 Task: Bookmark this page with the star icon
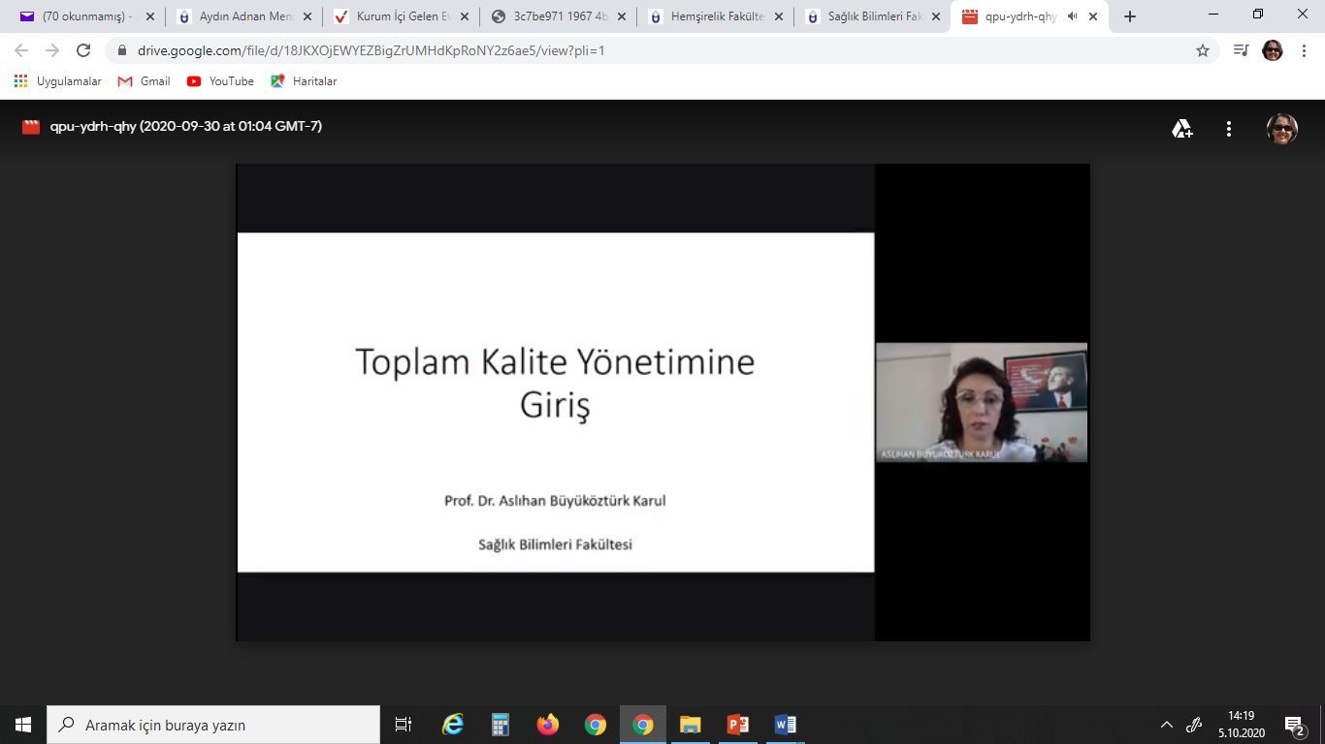(x=1203, y=50)
